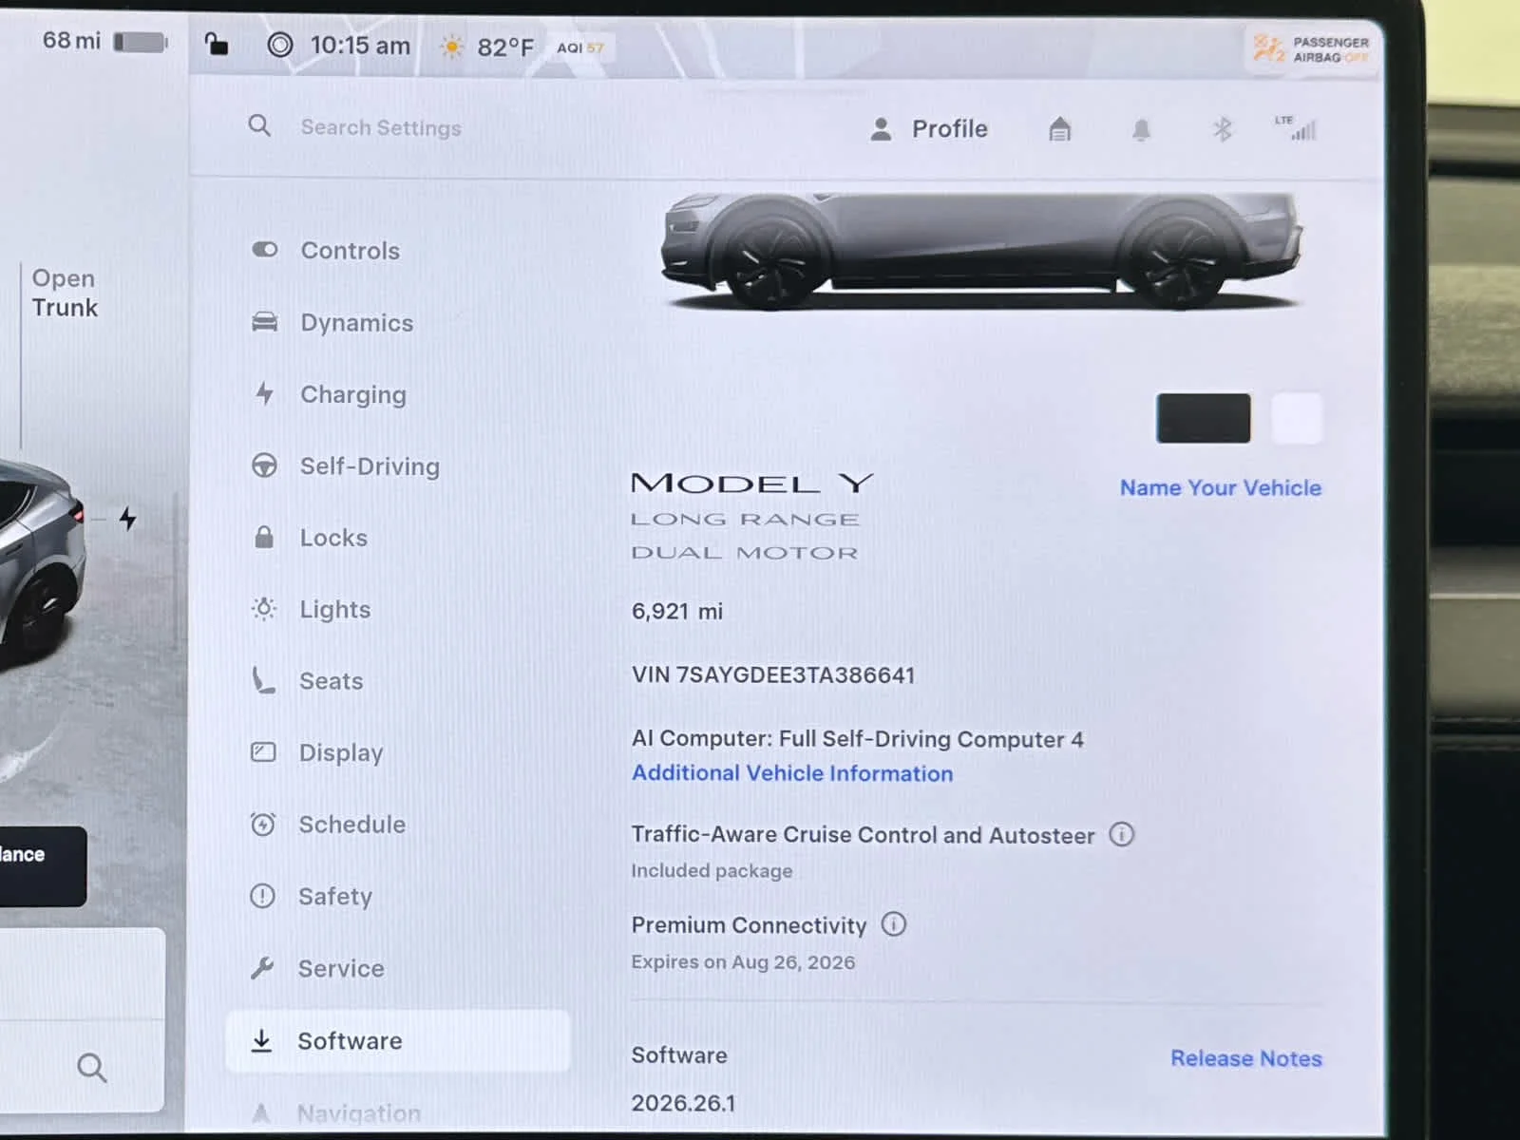View the Release Notes
Viewport: 1520px width, 1140px height.
[1246, 1058]
